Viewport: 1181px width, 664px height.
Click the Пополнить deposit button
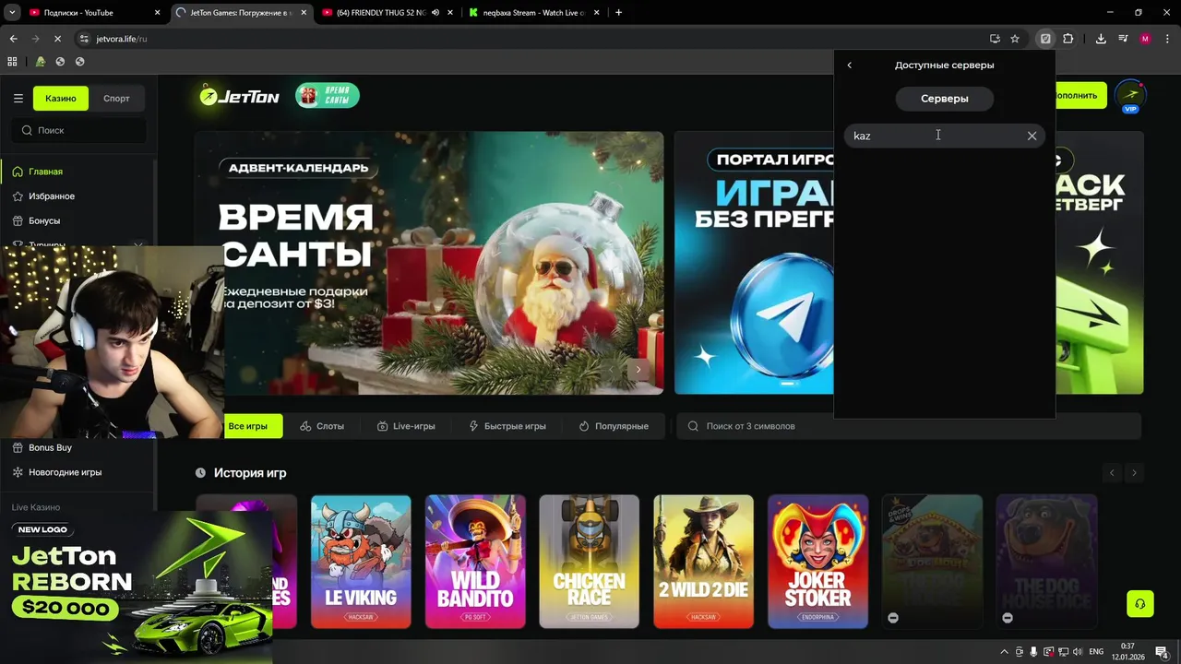[1080, 96]
